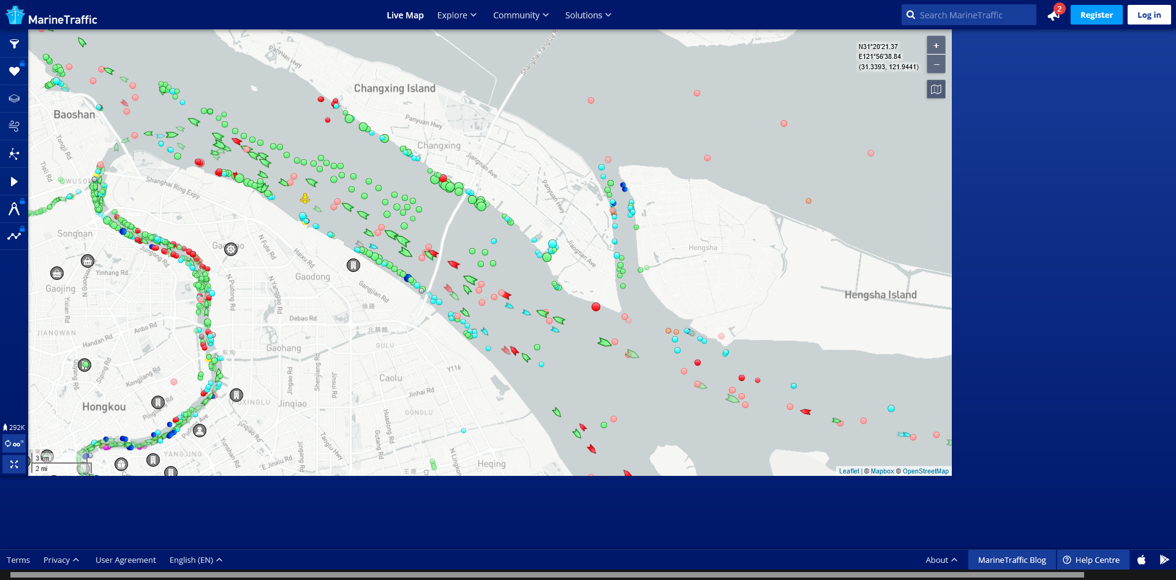Toggle the auto-refresh infinity button
Image resolution: width=1176 pixels, height=580 pixels.
(14, 443)
